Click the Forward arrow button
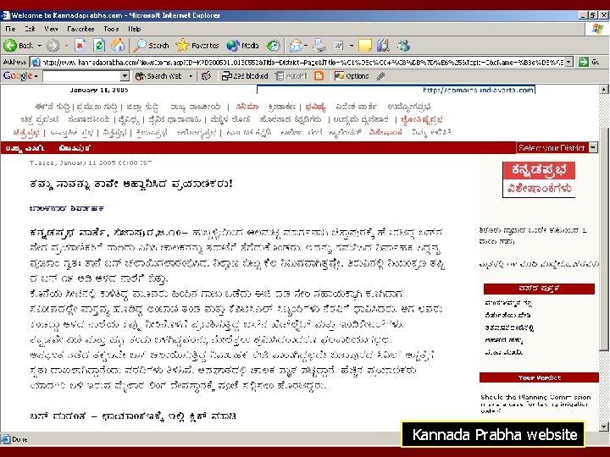 [x=53, y=46]
